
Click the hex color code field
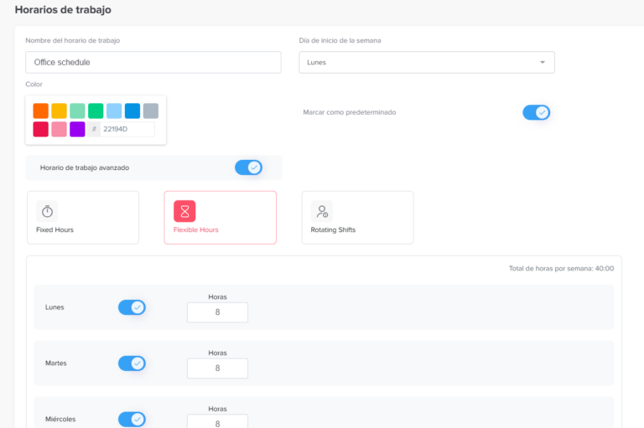pyautogui.click(x=127, y=129)
